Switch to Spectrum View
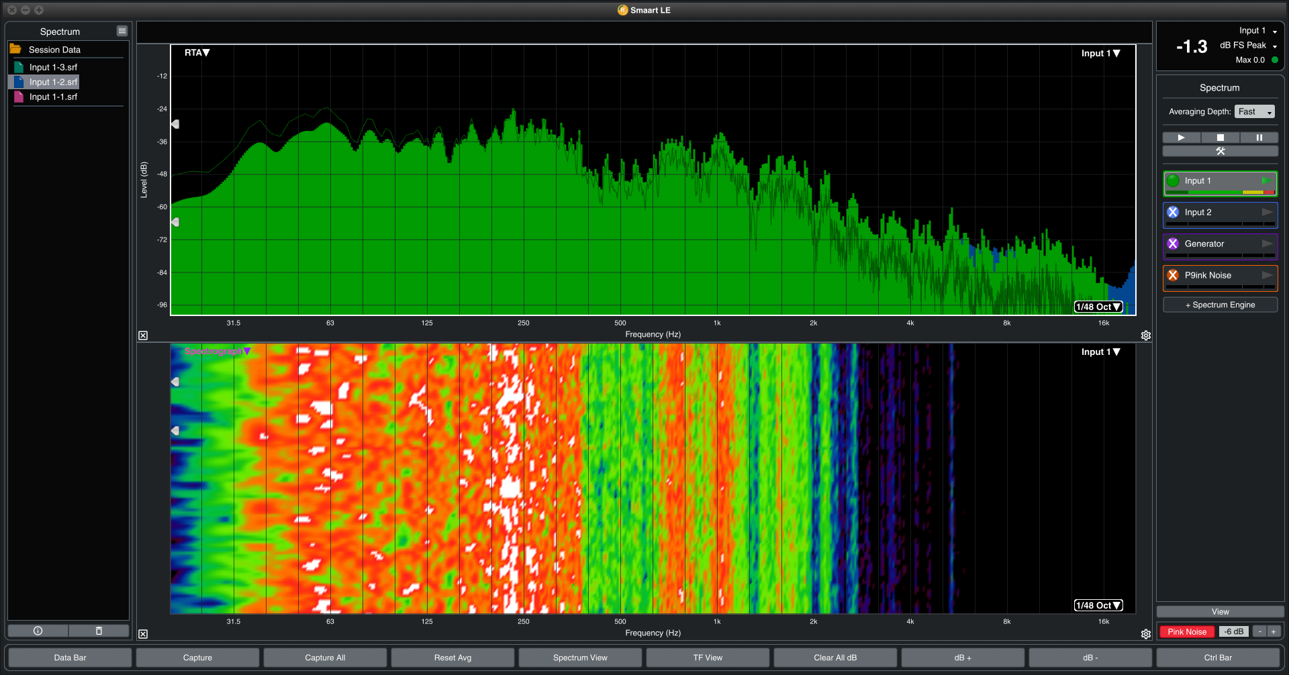 coord(580,658)
